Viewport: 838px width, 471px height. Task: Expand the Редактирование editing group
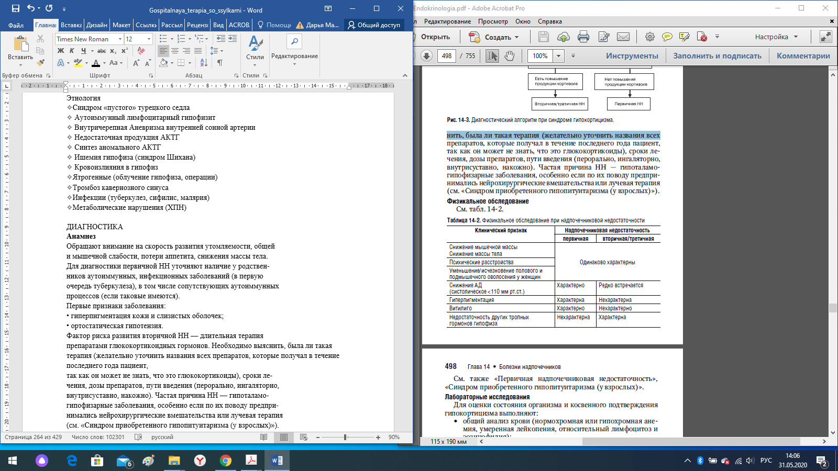pos(294,50)
